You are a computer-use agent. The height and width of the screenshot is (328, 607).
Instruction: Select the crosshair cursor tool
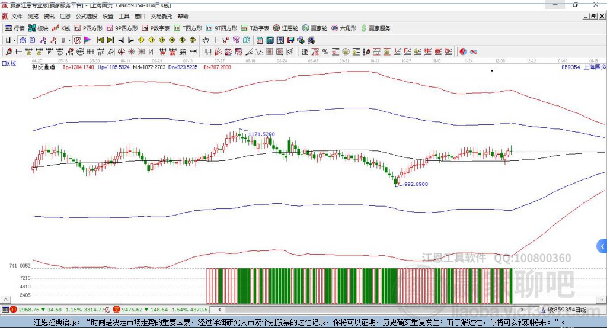click(216, 40)
